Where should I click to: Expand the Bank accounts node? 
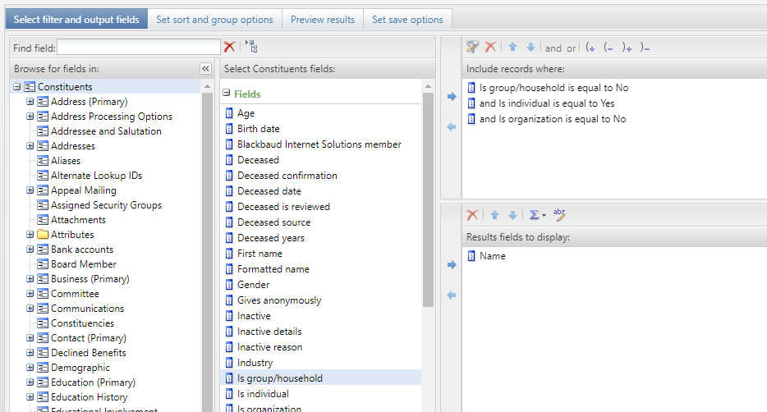tap(30, 249)
